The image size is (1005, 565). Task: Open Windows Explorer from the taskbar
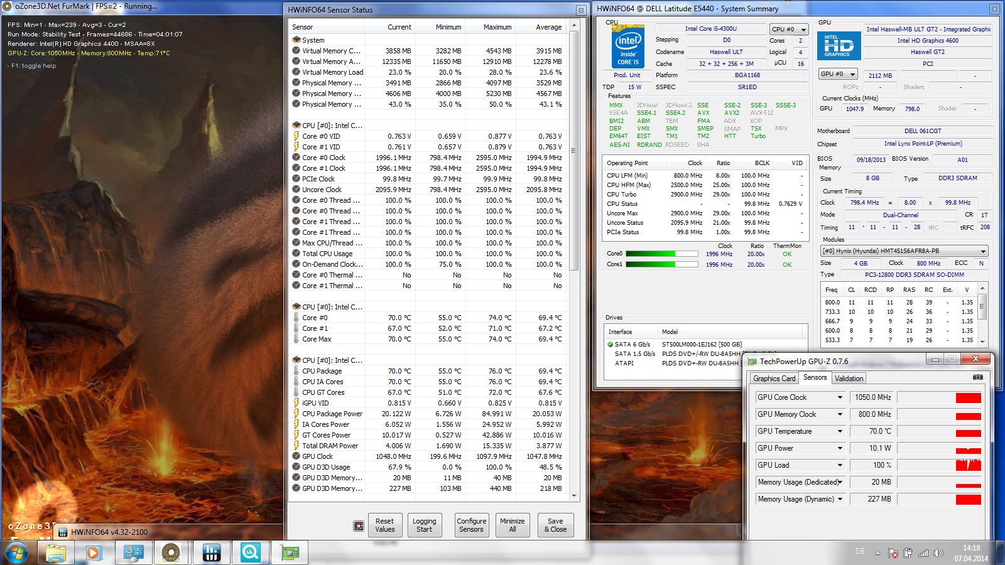click(56, 553)
